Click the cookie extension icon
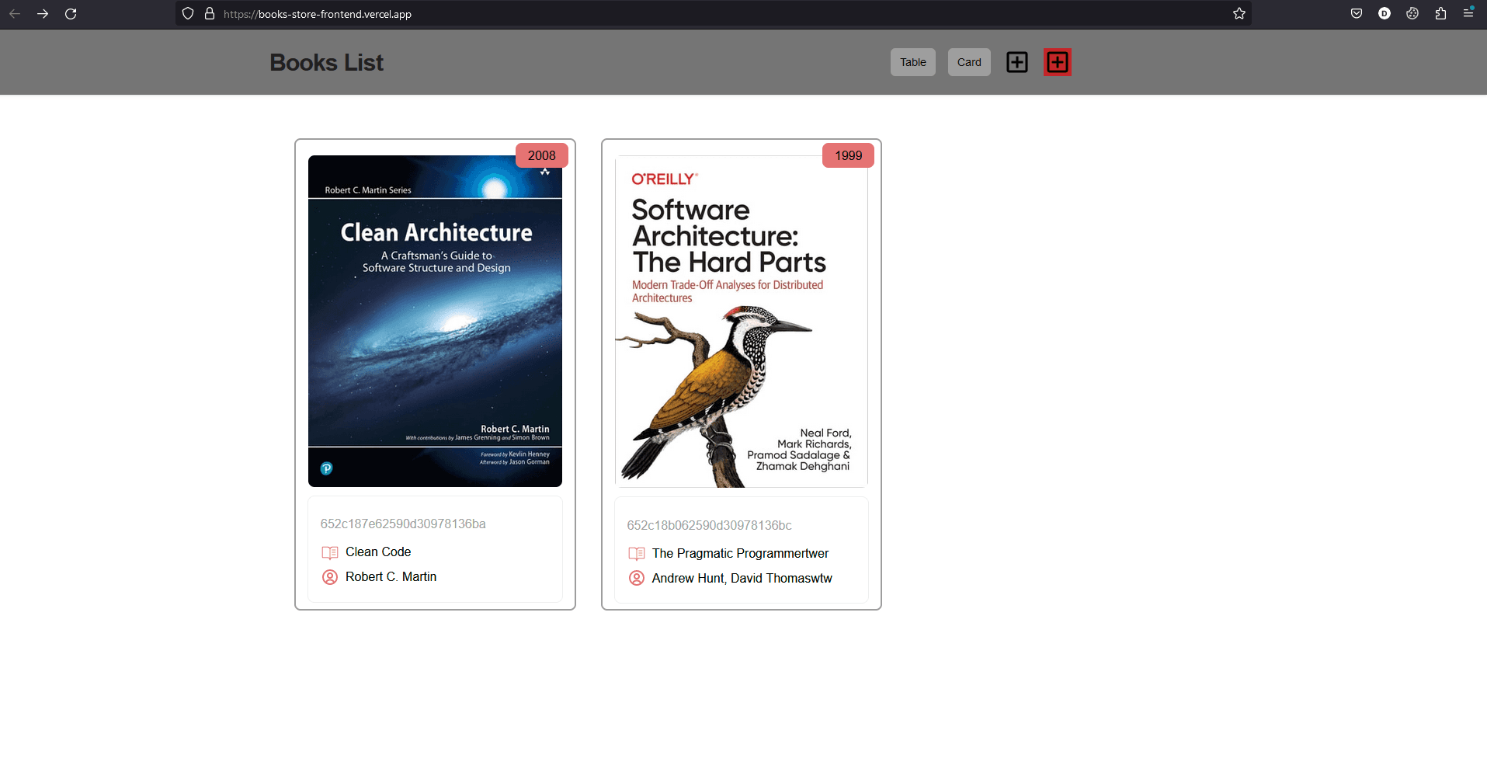Viewport: 1487px width, 769px height. click(x=1412, y=13)
